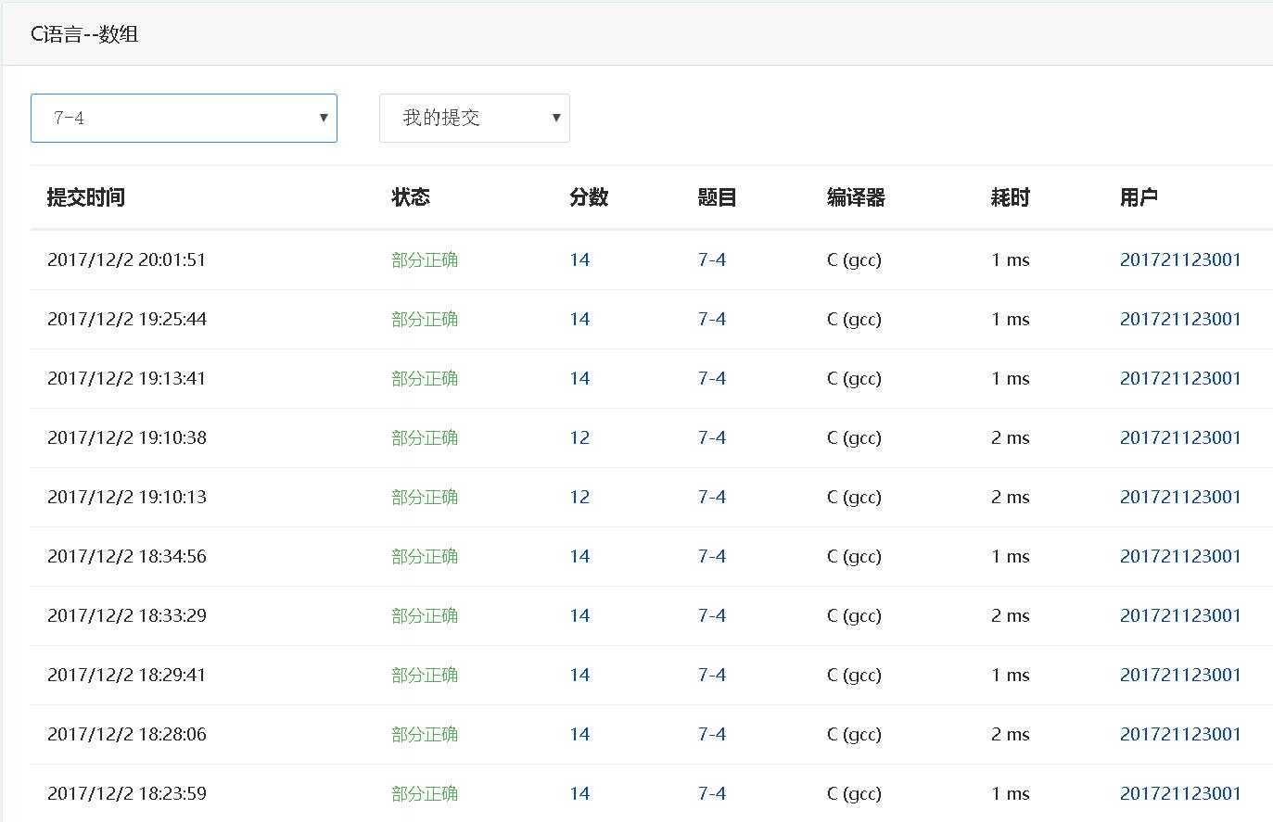This screenshot has height=822, width=1273.
Task: Open problem 7-4 link in 18:33:29 row
Action: tap(712, 615)
